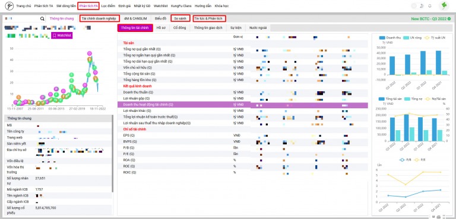Toggle P/B legend marker

402,160
